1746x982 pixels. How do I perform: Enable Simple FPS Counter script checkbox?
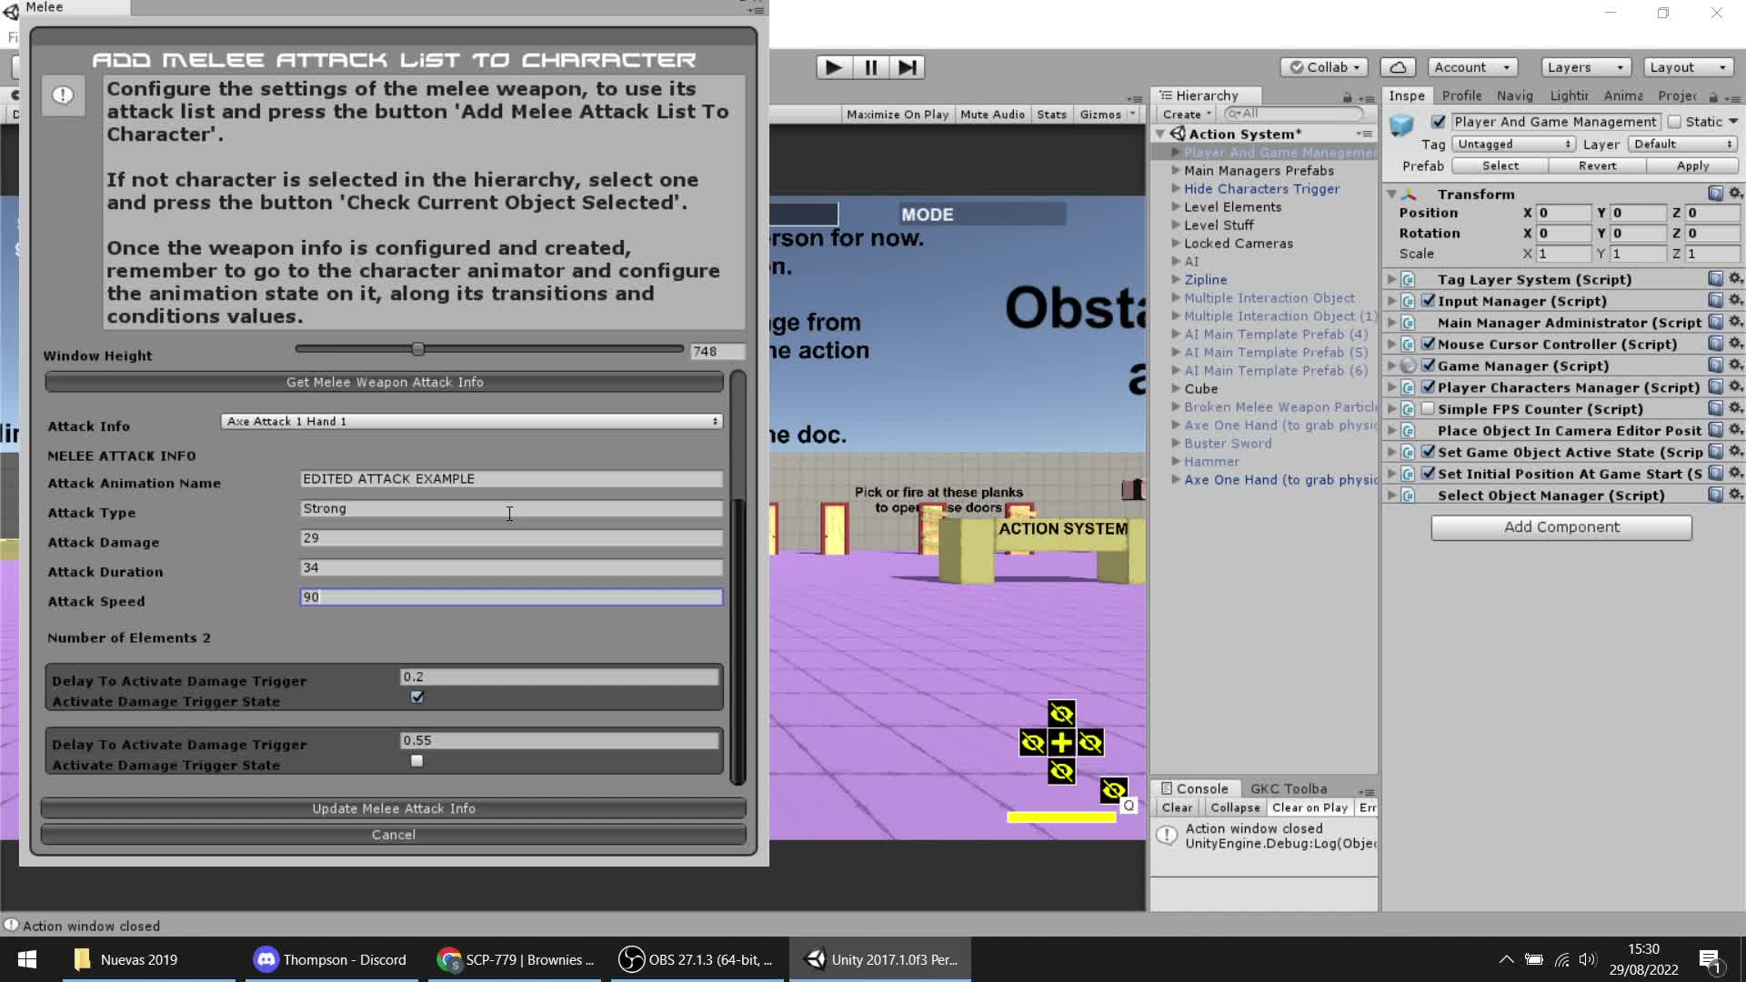point(1428,409)
